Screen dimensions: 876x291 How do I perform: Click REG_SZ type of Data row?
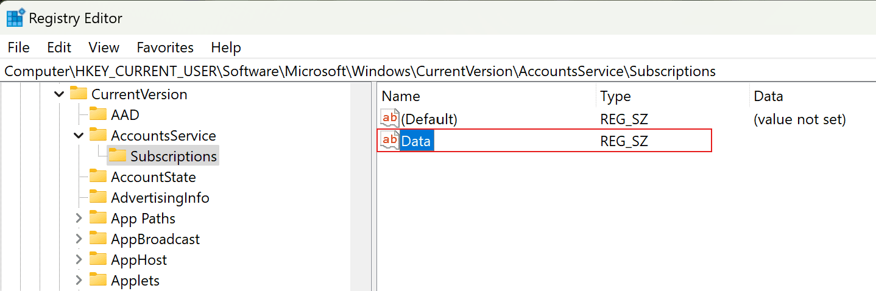[x=624, y=141]
